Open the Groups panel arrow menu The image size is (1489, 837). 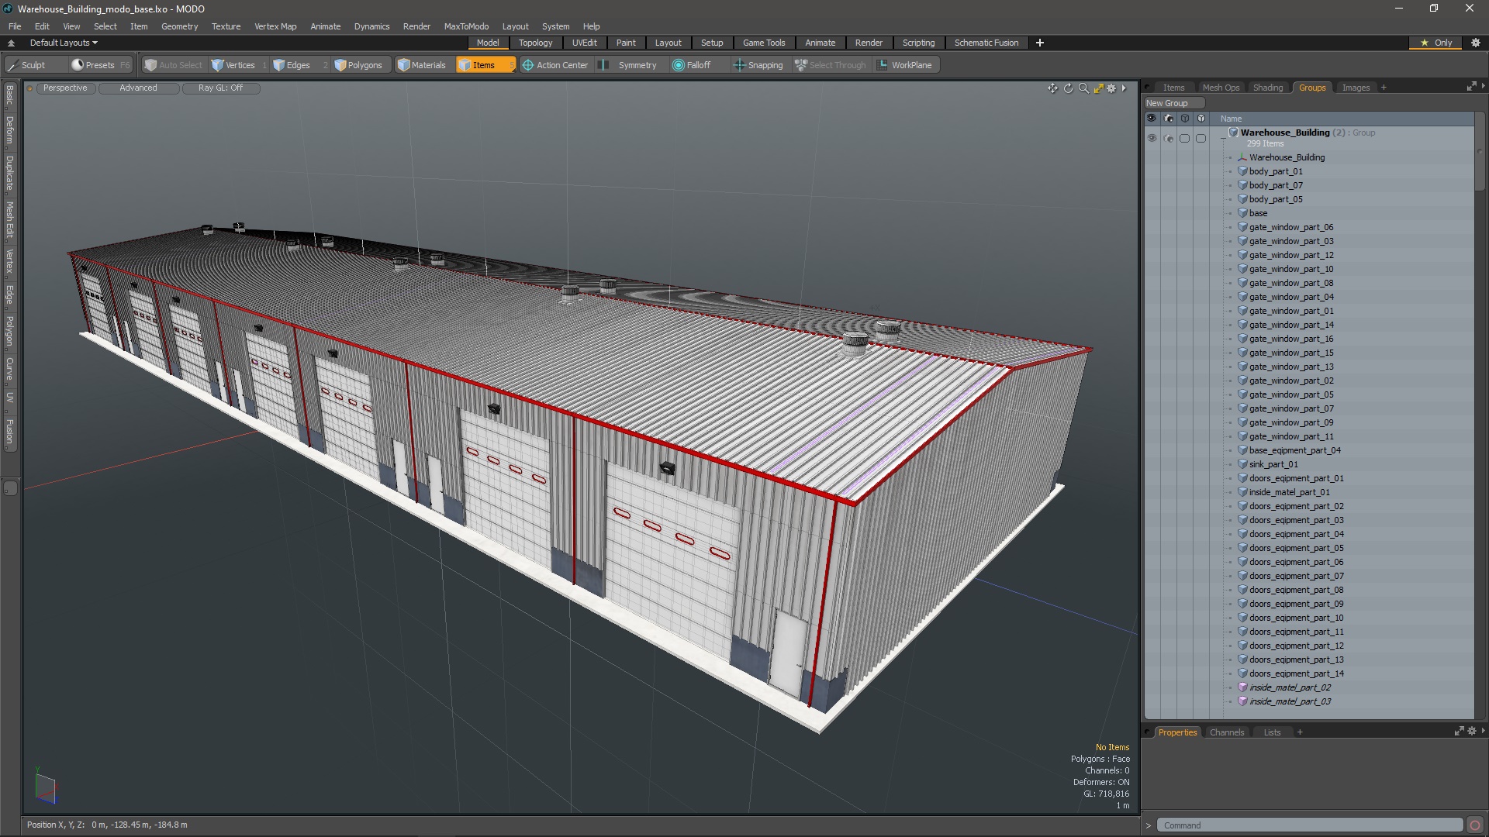click(x=1483, y=86)
